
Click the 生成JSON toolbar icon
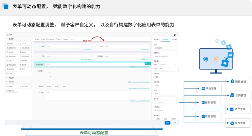pos(47,39)
